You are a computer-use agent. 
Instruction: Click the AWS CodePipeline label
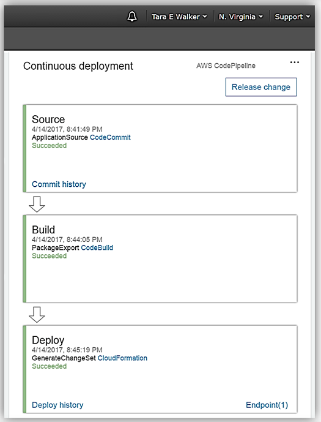click(x=226, y=66)
